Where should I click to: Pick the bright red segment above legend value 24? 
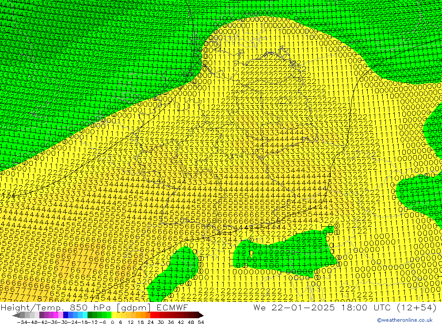coord(152,315)
